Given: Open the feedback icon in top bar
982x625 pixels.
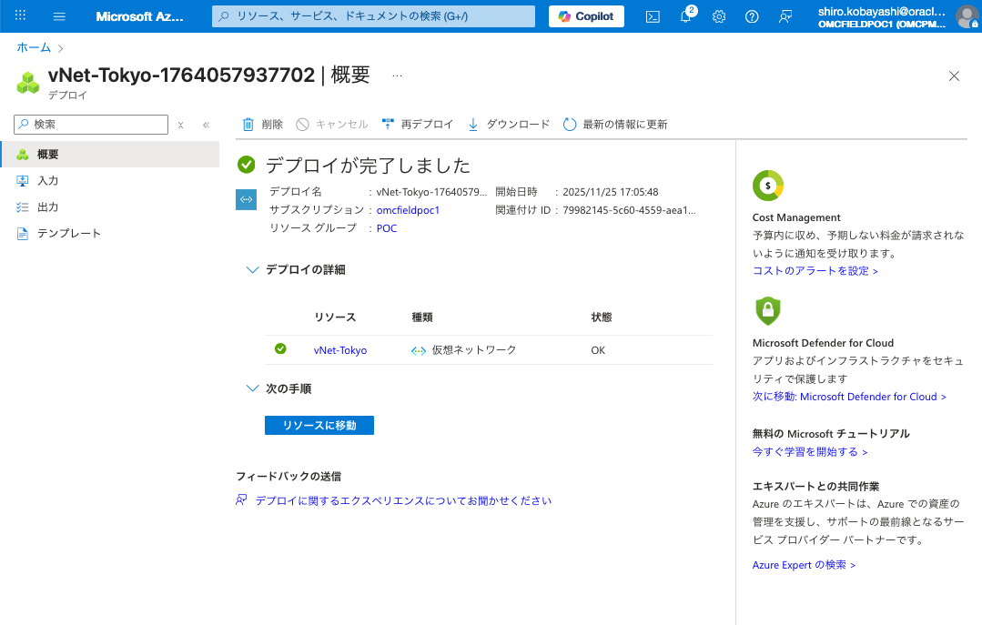Looking at the screenshot, I should pyautogui.click(x=785, y=16).
